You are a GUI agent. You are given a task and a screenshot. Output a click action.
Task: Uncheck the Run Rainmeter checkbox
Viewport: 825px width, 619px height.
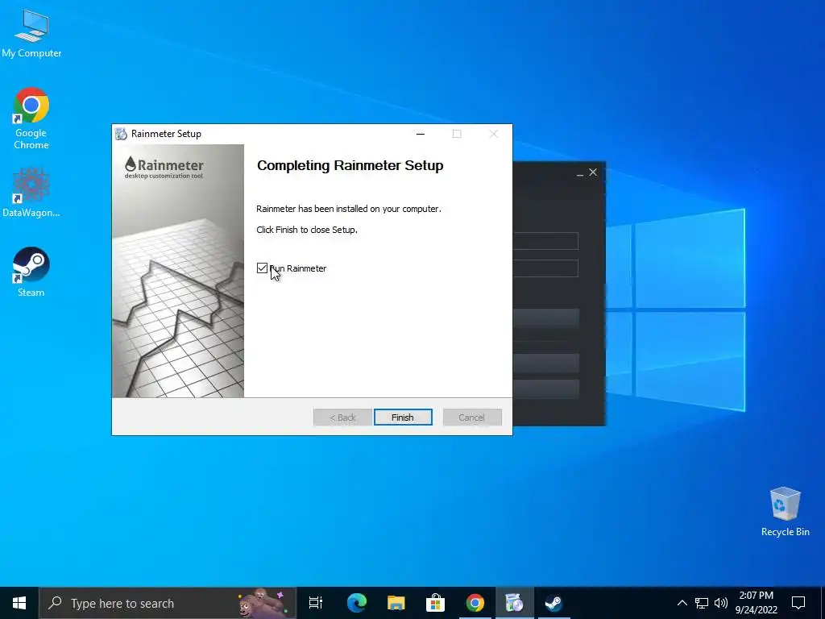coord(262,268)
